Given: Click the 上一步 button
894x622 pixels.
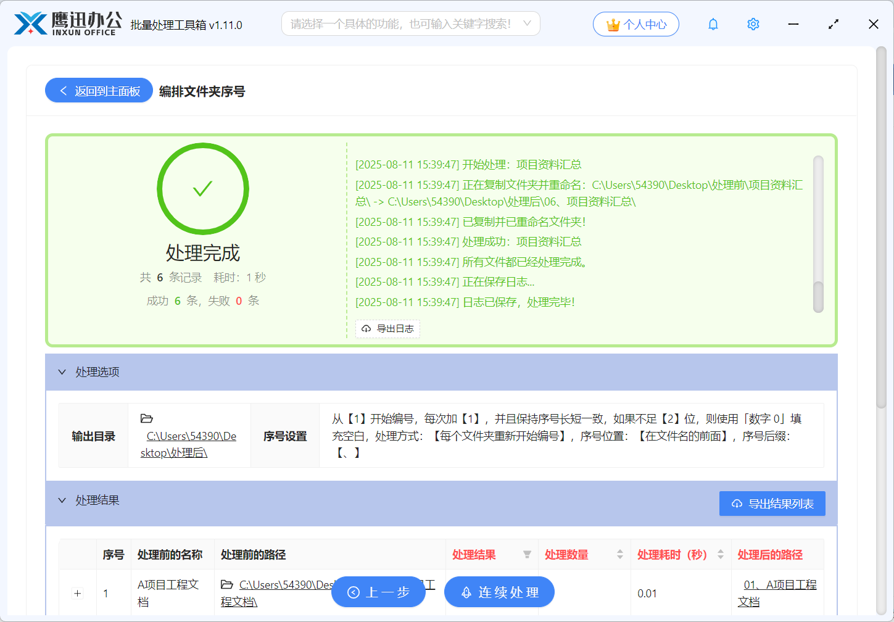Looking at the screenshot, I should [378, 592].
